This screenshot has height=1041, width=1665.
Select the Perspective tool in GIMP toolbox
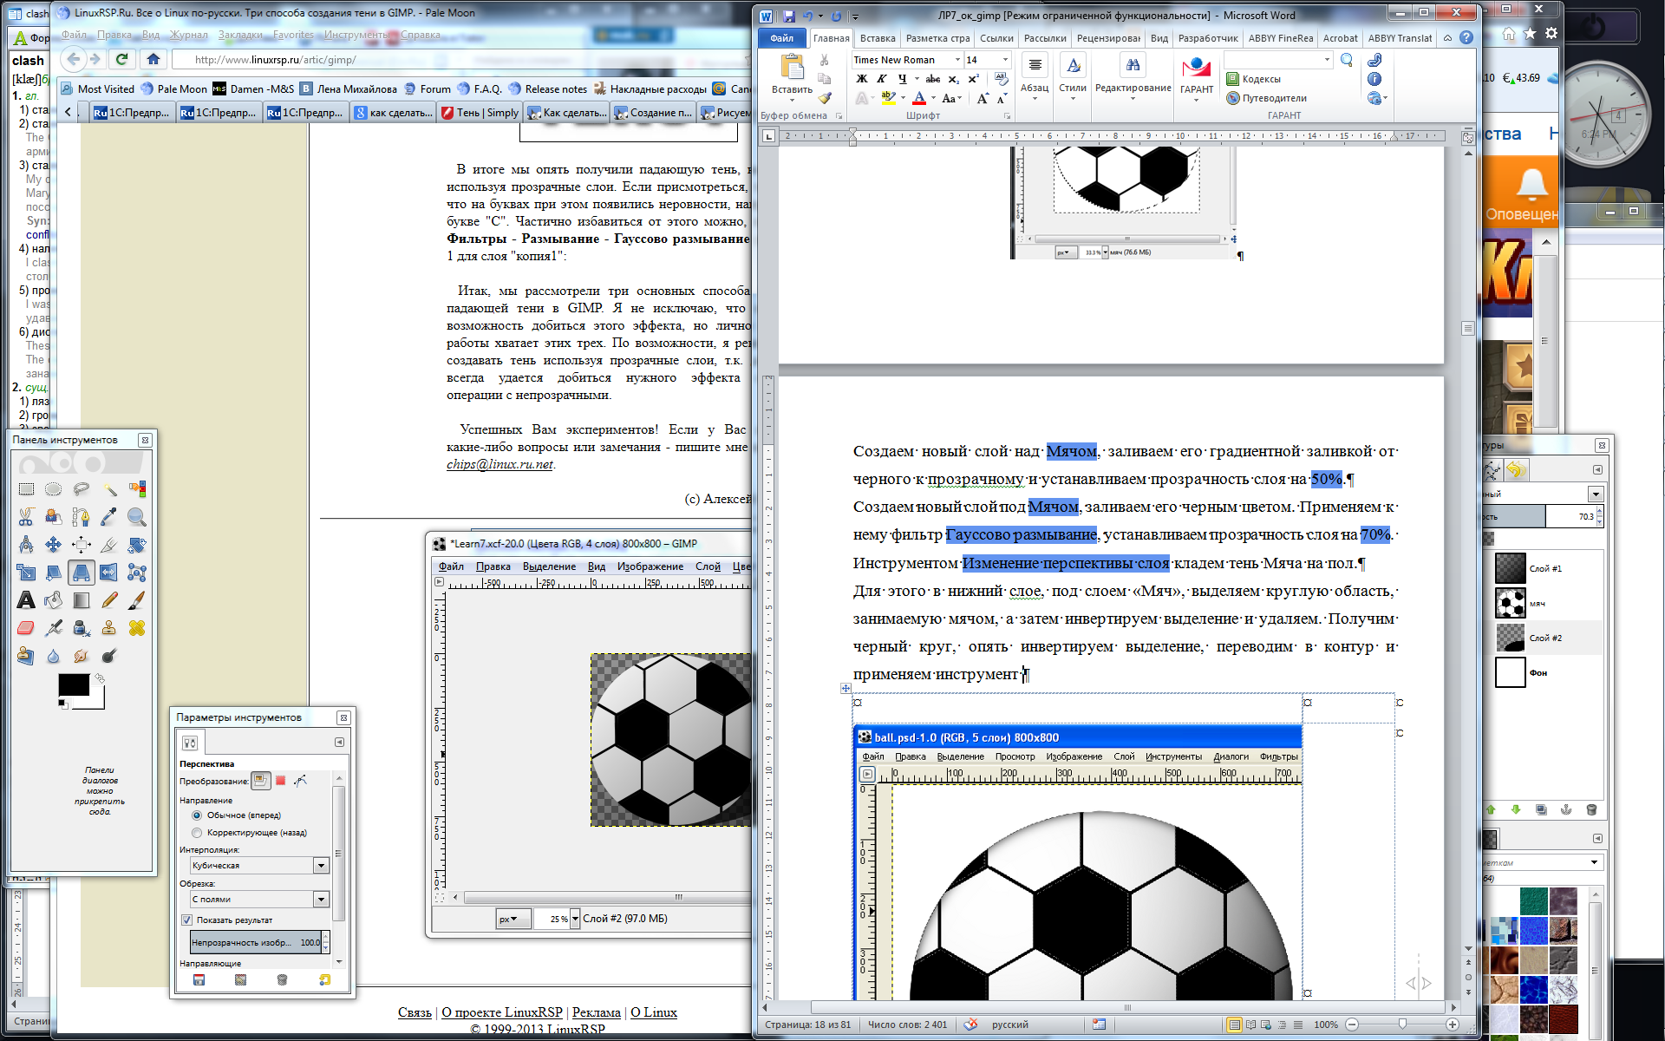82,573
